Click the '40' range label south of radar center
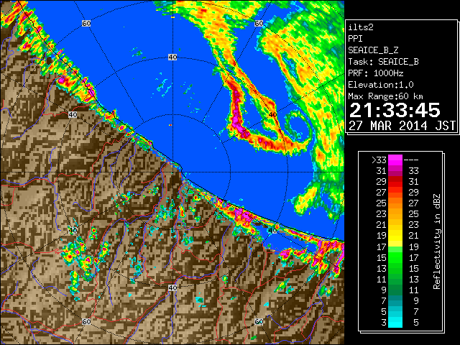The width and height of the screenshot is (460, 345). tap(172, 287)
